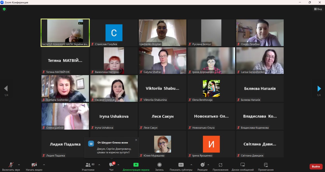Viewport: 325px width, 172px height.
Task: Click the Запись record icon
Action: pos(159,165)
